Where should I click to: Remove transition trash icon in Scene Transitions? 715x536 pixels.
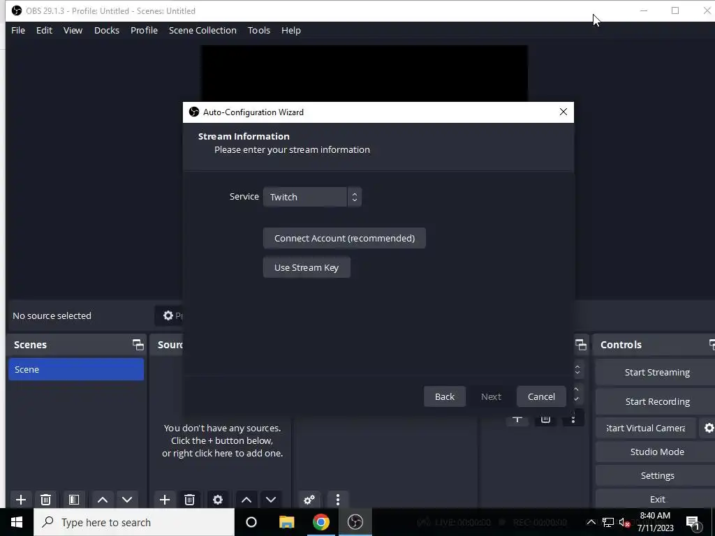545,419
